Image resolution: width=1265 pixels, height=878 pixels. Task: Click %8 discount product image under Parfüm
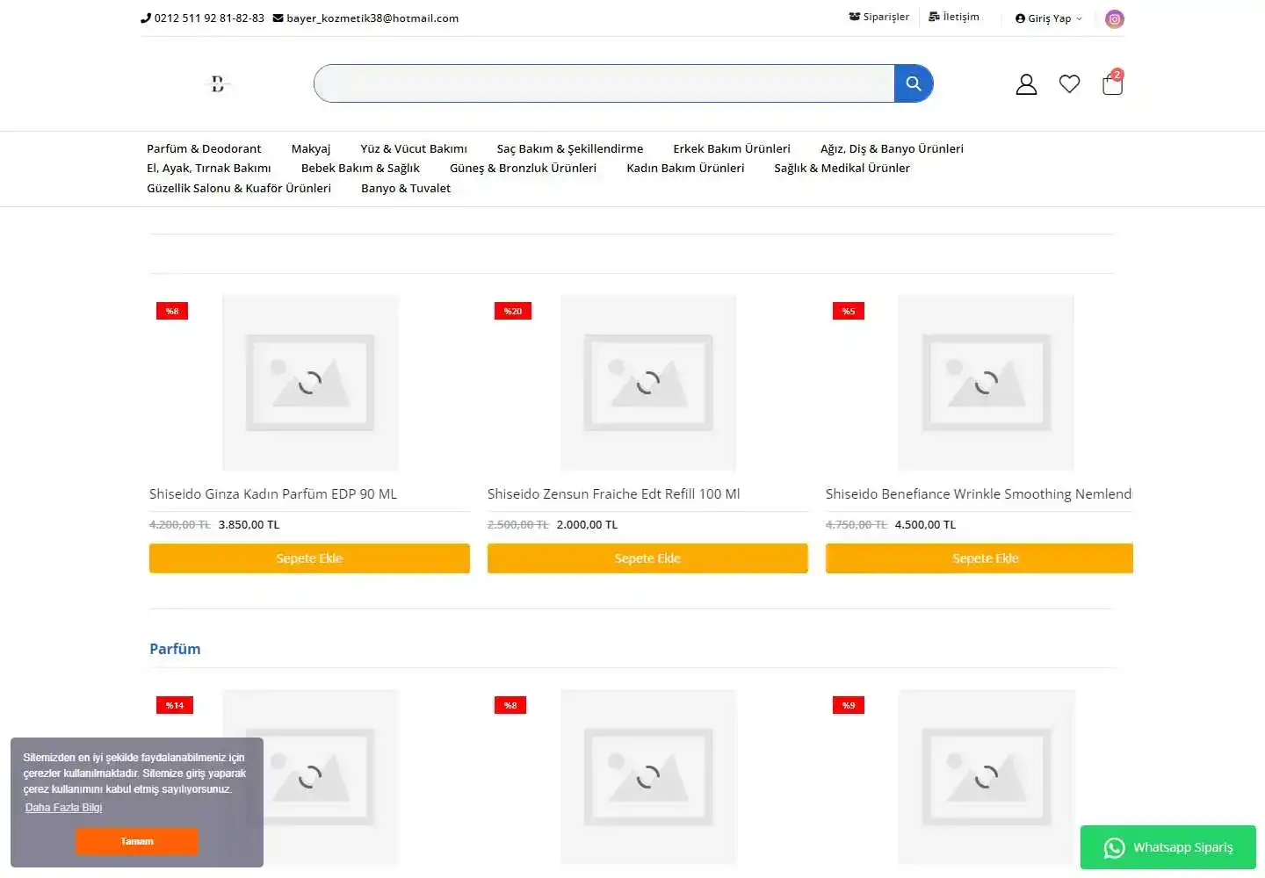click(x=648, y=777)
